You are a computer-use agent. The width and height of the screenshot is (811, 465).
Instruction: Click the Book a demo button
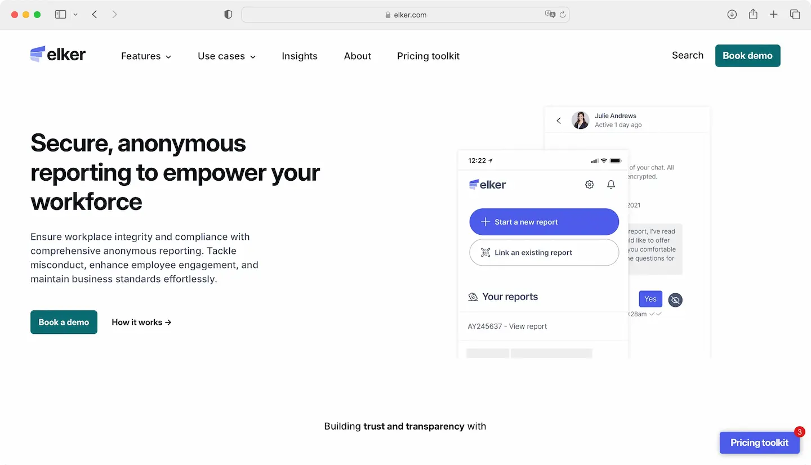point(64,322)
